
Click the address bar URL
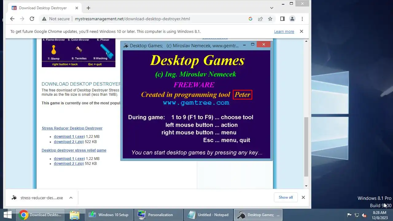[132, 19]
